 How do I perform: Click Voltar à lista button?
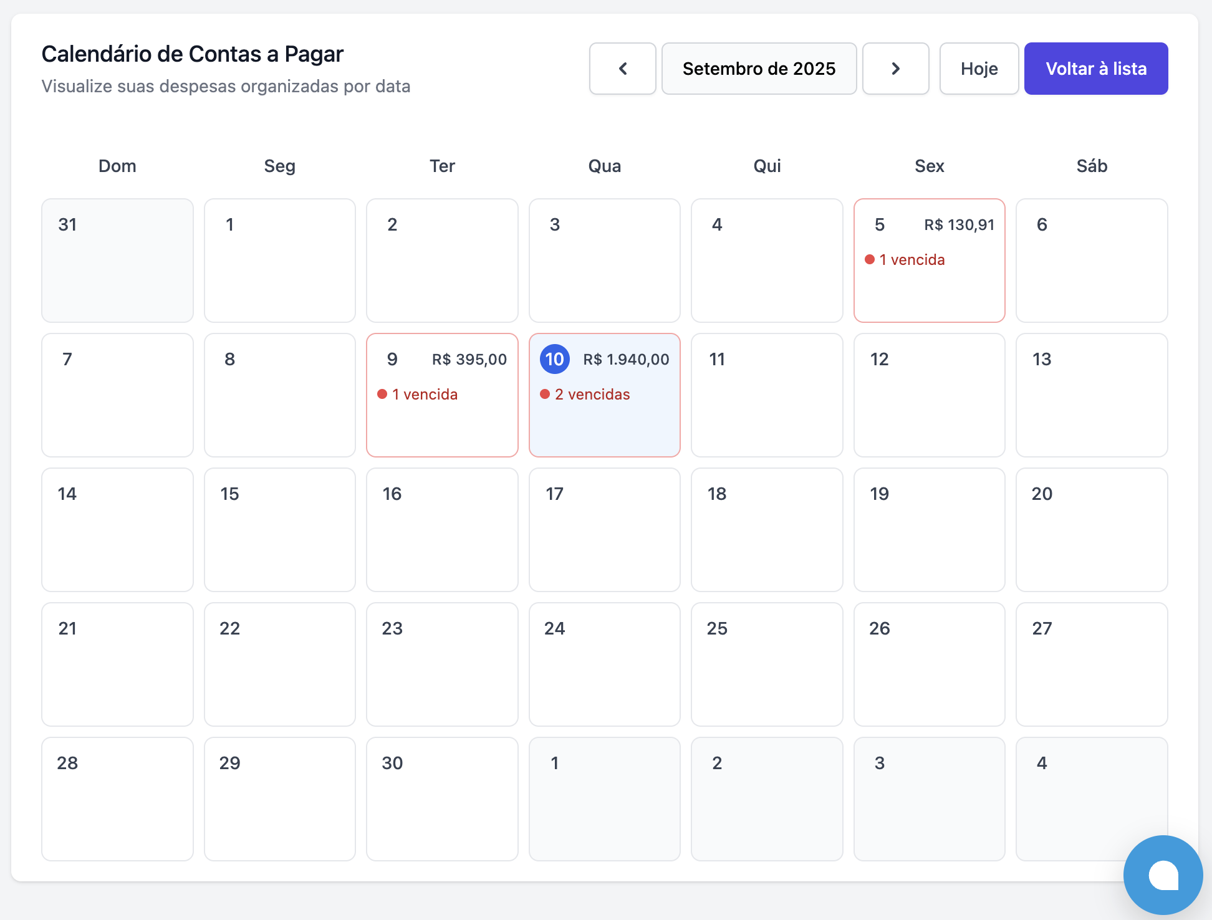coord(1095,69)
